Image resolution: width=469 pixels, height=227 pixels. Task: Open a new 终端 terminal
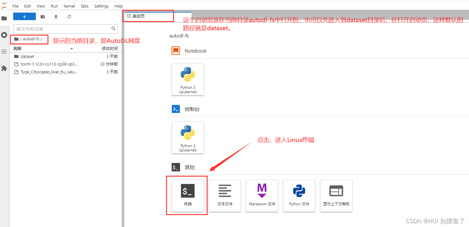[x=188, y=196]
